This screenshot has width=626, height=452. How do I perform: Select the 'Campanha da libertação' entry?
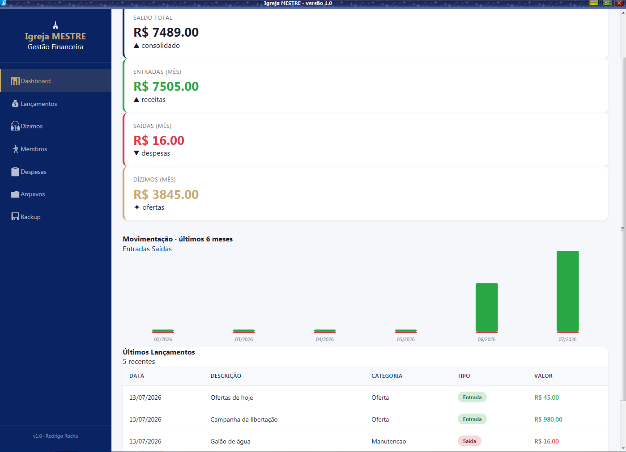(x=244, y=419)
